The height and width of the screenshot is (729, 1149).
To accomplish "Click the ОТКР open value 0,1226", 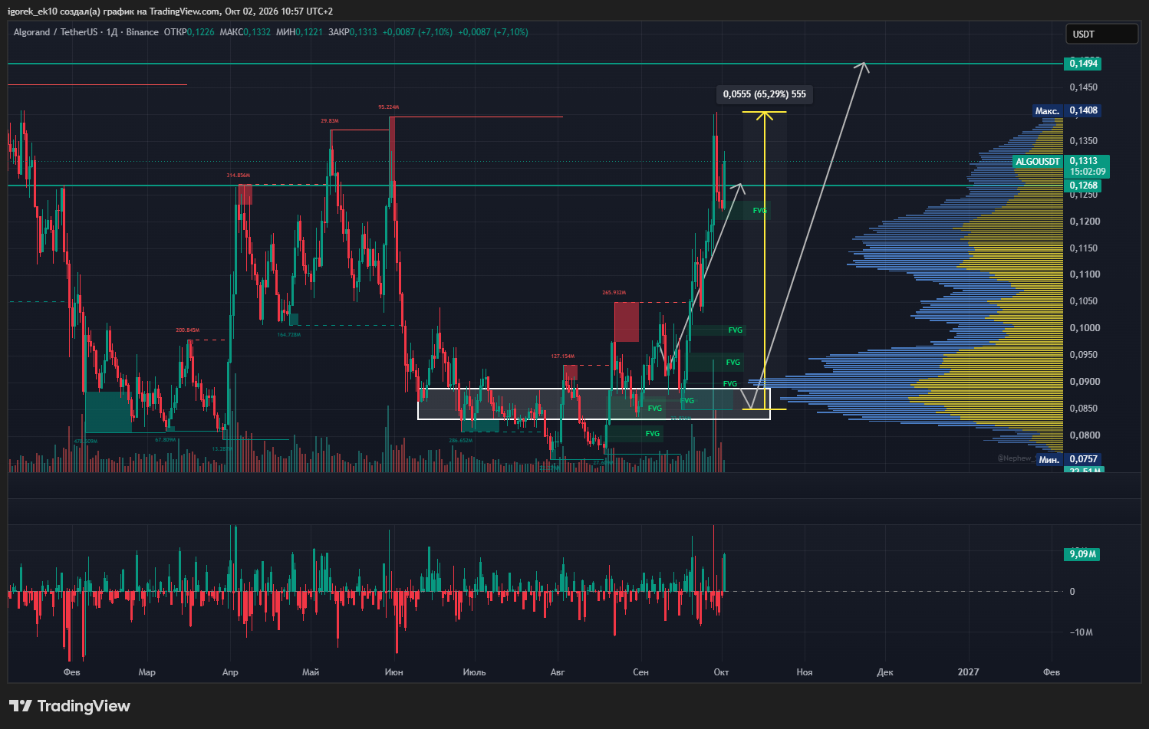I will click(x=201, y=32).
